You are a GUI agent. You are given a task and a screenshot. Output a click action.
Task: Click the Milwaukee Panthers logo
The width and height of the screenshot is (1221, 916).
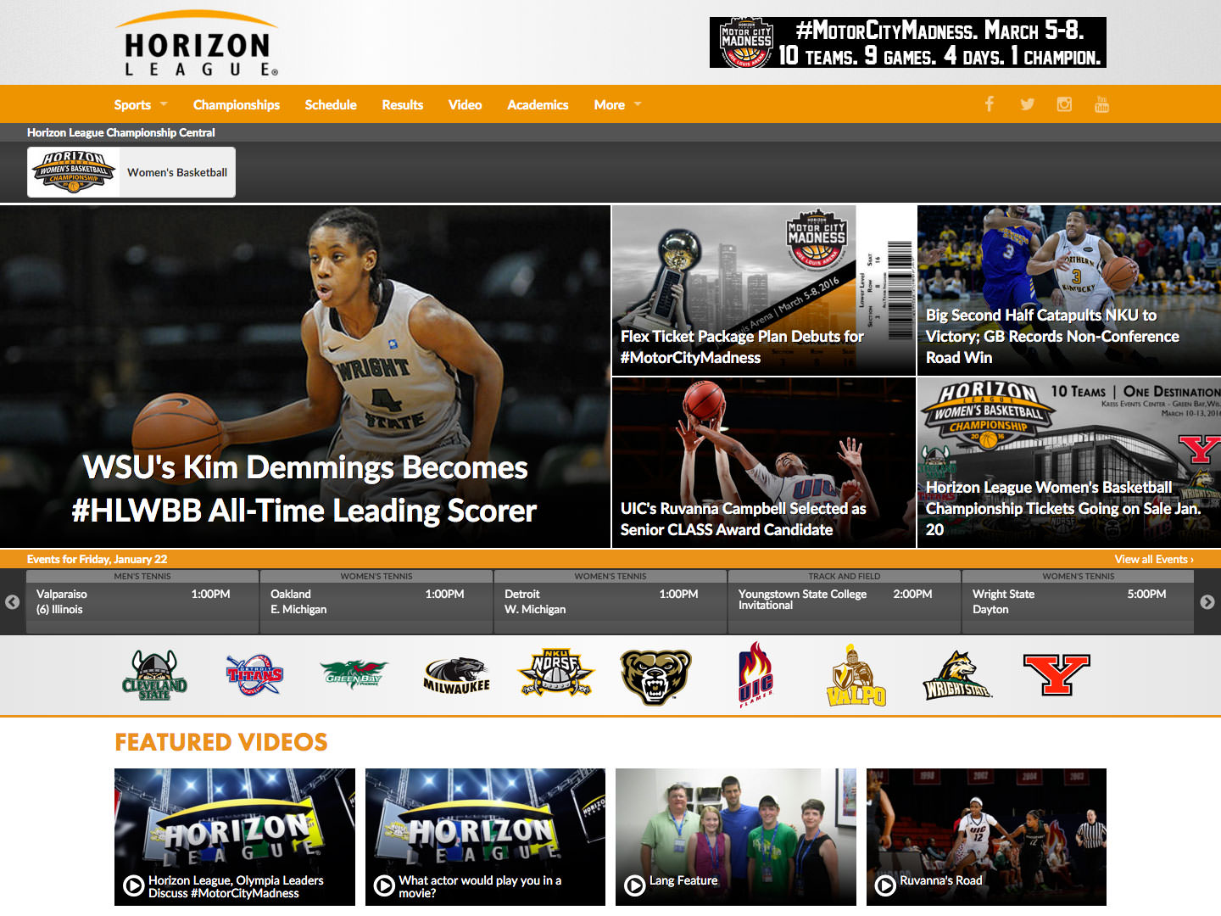456,675
